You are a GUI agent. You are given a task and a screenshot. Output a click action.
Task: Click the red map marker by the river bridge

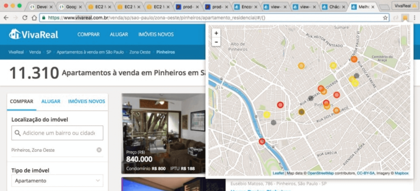[262, 142]
